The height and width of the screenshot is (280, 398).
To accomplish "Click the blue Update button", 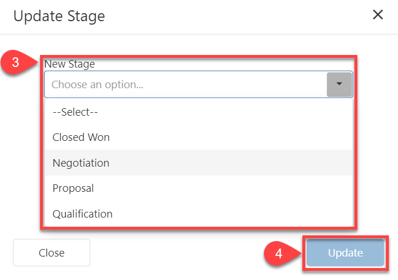I will click(345, 253).
